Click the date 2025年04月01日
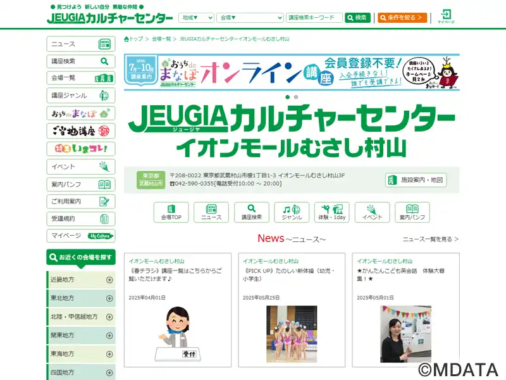 click(x=147, y=298)
